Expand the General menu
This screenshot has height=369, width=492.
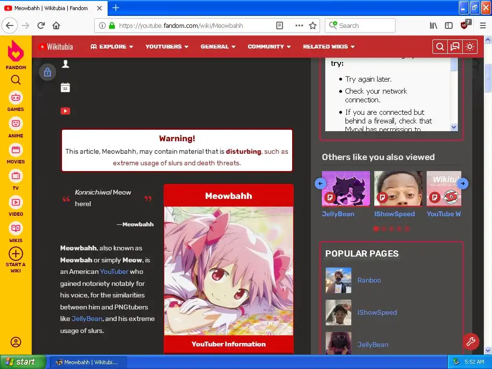(218, 47)
